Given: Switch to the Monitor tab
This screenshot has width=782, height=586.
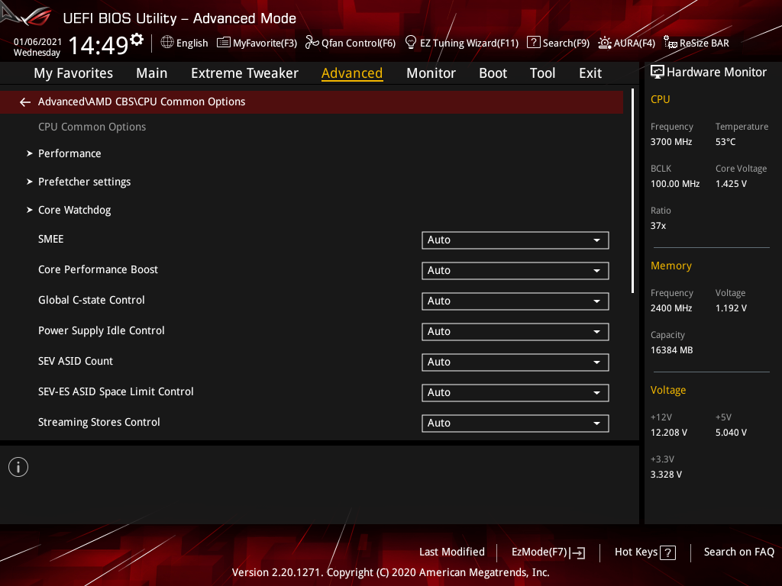Looking at the screenshot, I should 431,73.
